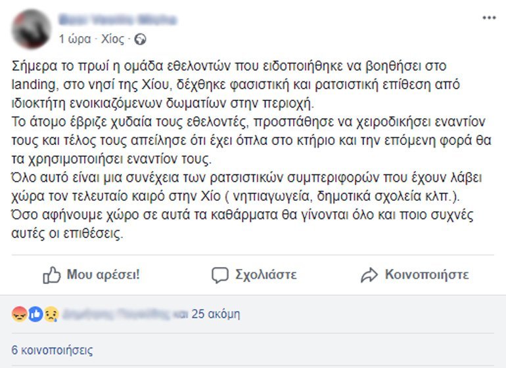View the '6 κοινοποιήσεις' shares list
506x368 pixels.
coord(53,350)
